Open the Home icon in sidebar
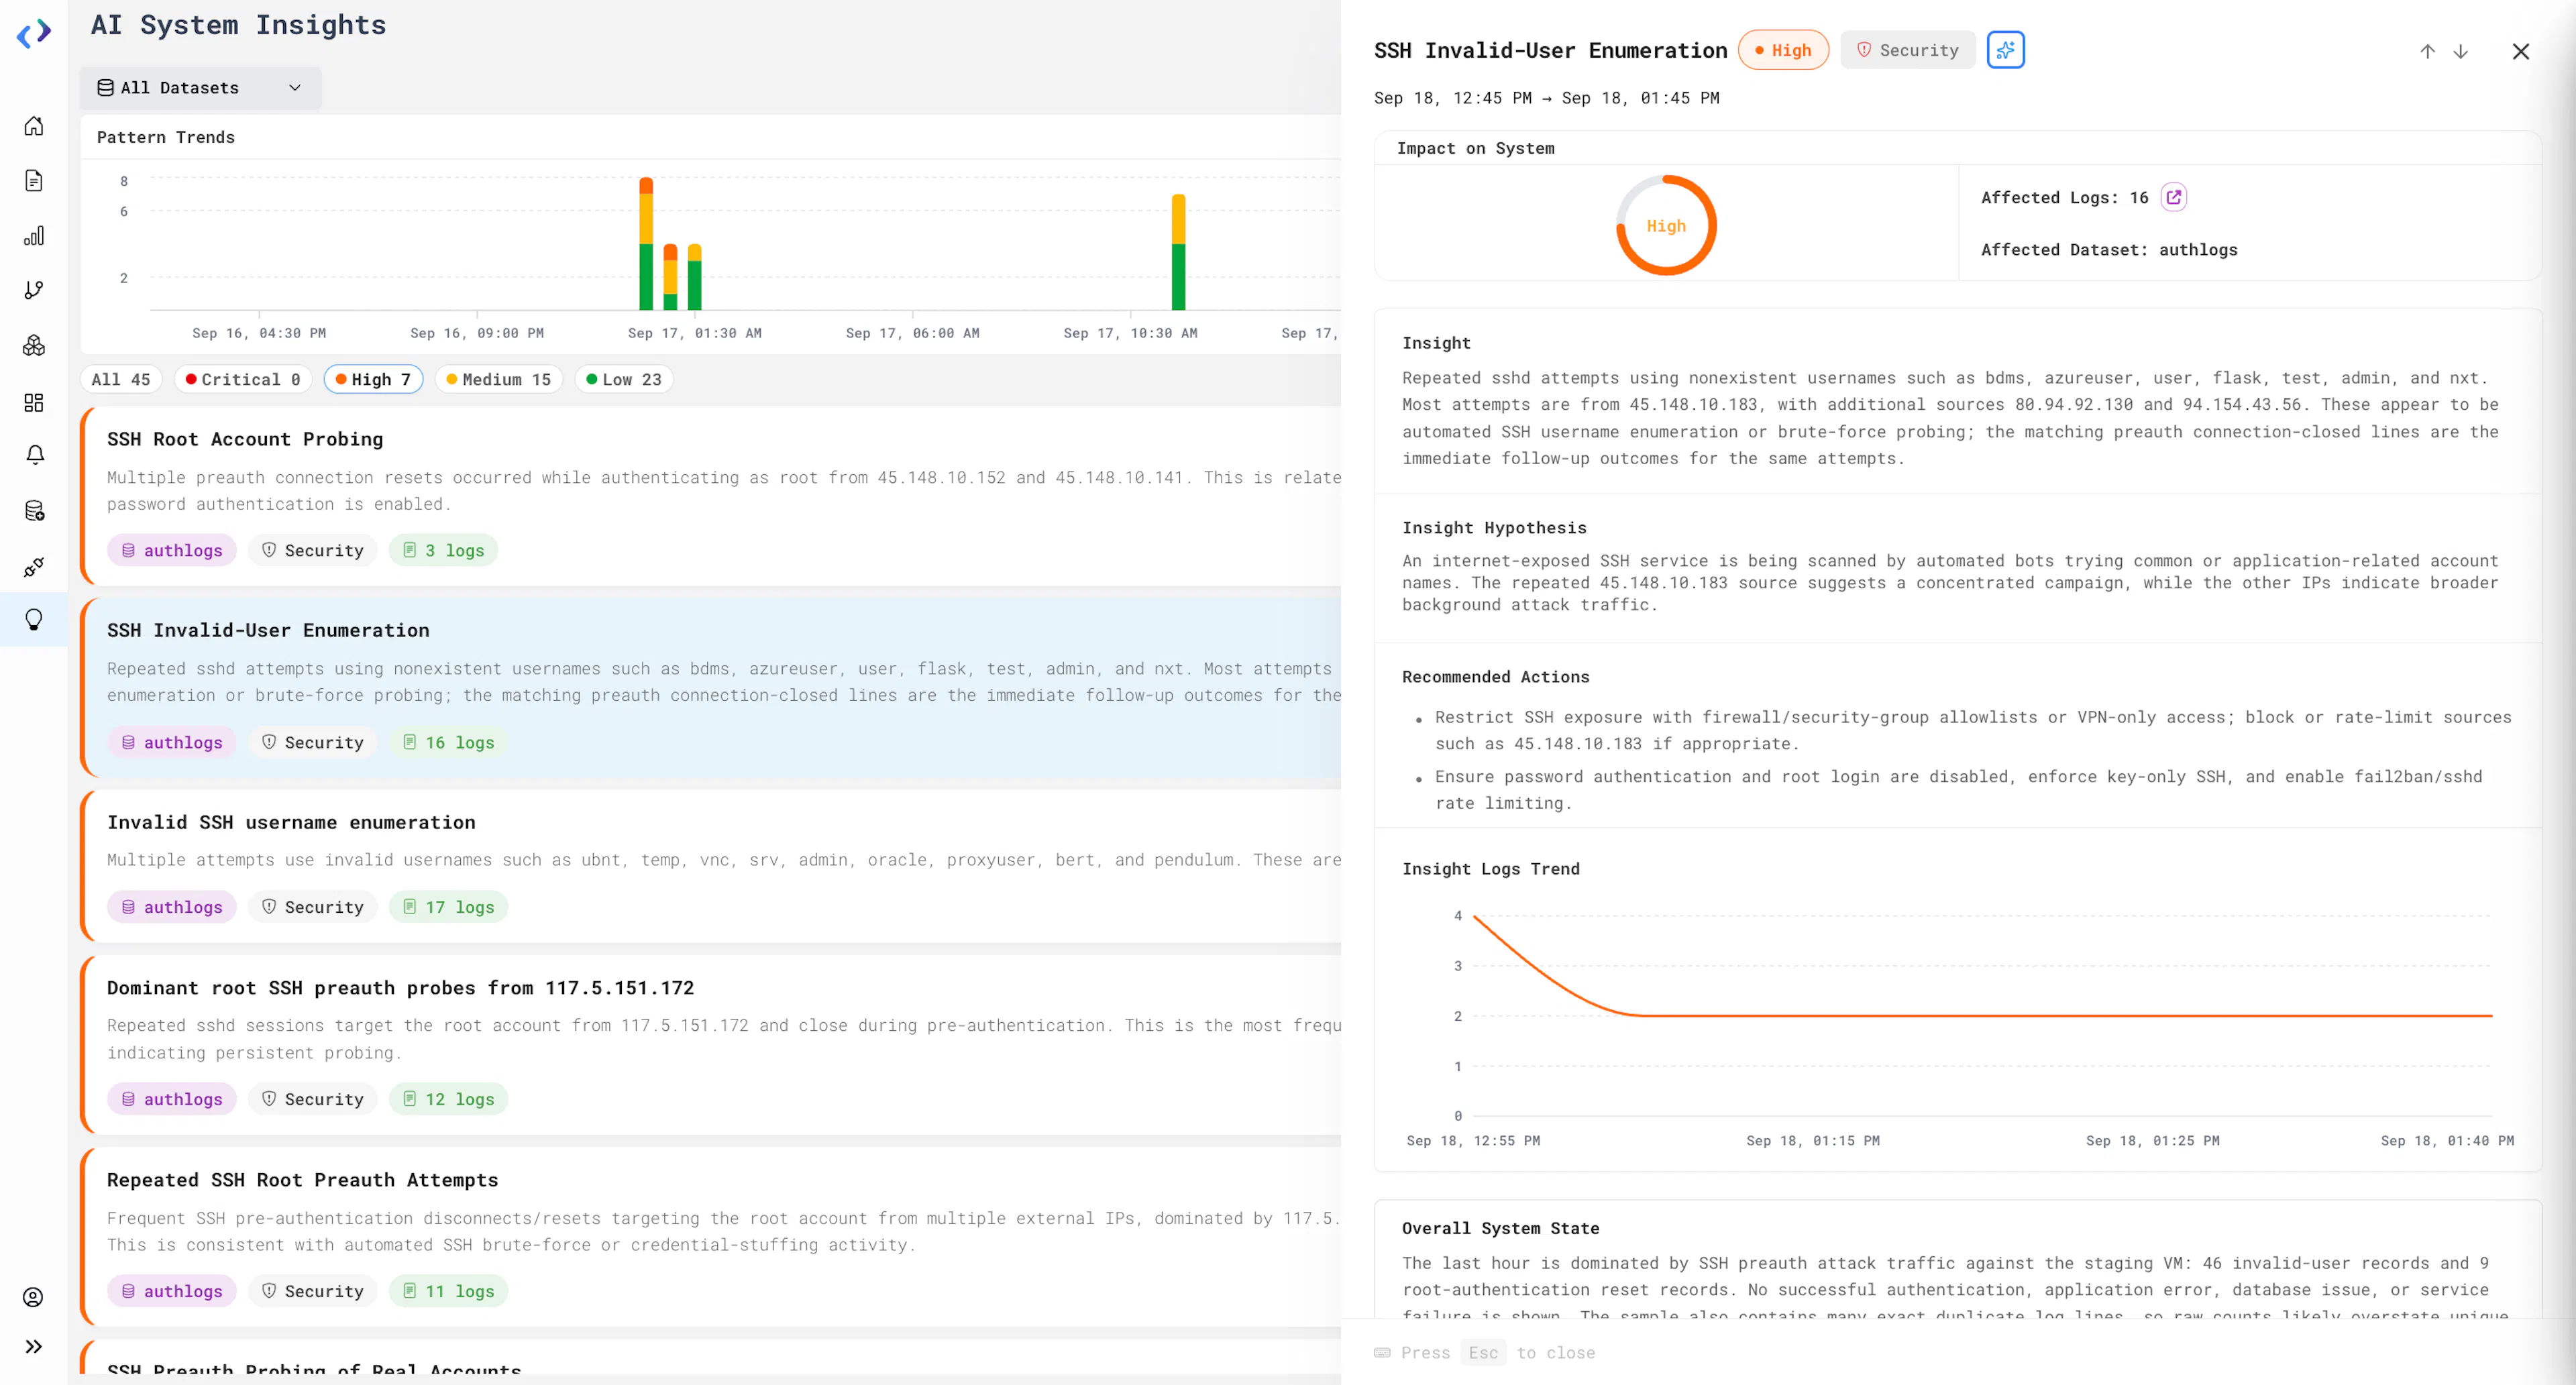The image size is (2576, 1385). [x=34, y=126]
